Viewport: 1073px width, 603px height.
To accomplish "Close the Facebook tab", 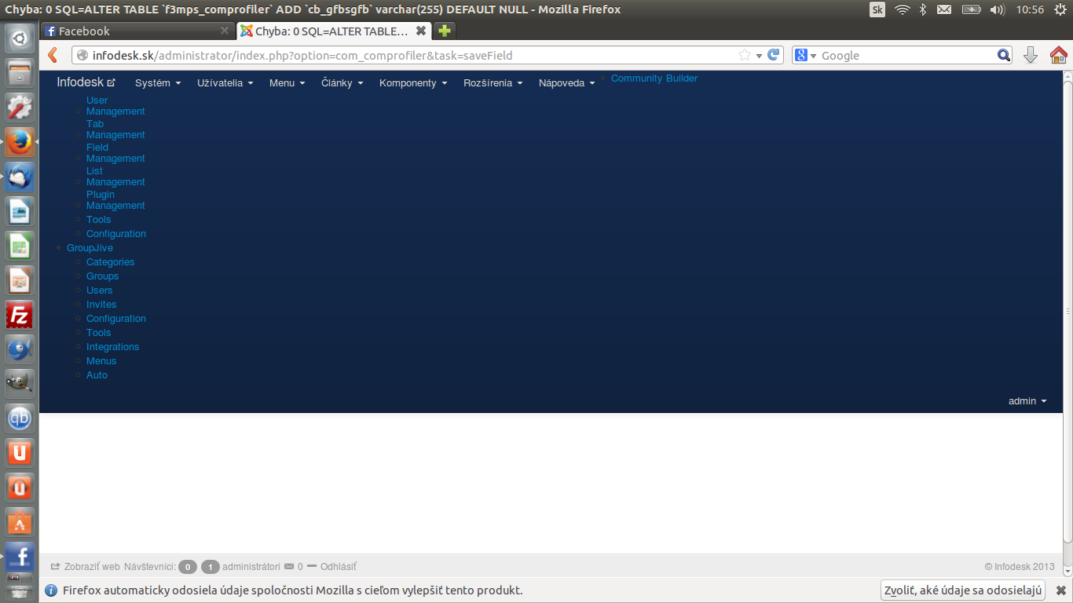I will point(225,31).
